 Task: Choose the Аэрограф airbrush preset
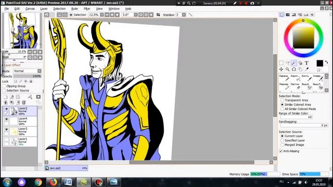pos(295,77)
